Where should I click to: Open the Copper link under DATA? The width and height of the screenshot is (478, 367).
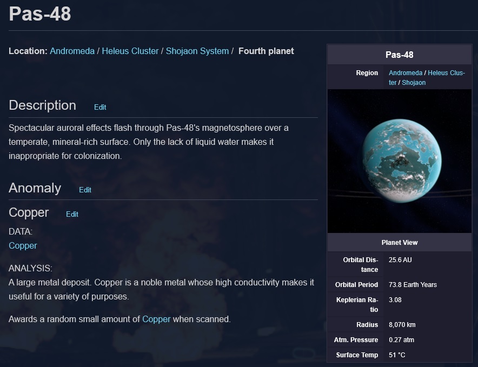pyautogui.click(x=23, y=246)
